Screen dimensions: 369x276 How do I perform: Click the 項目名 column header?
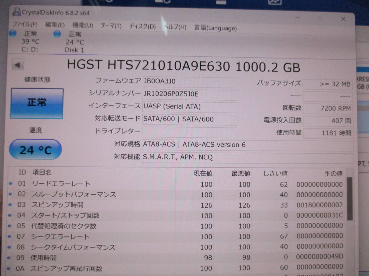click(42, 172)
